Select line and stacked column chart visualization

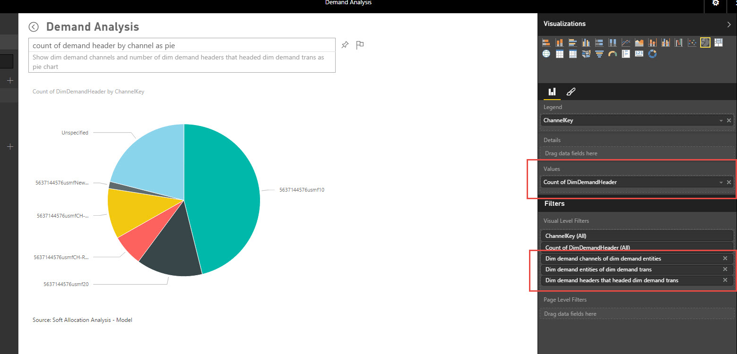pos(652,42)
